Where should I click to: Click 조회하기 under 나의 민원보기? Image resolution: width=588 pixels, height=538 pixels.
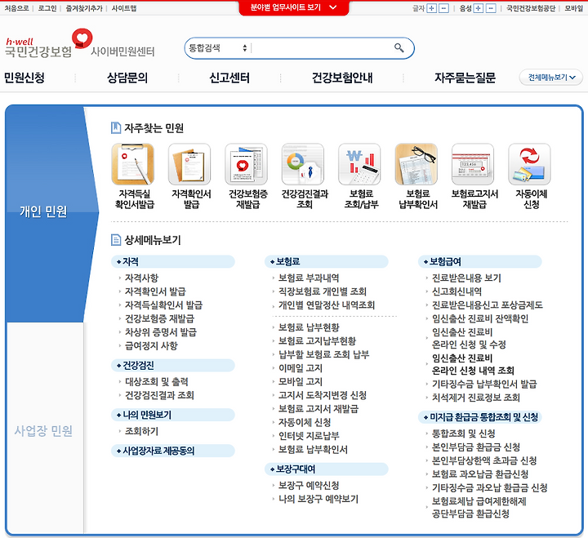(142, 431)
